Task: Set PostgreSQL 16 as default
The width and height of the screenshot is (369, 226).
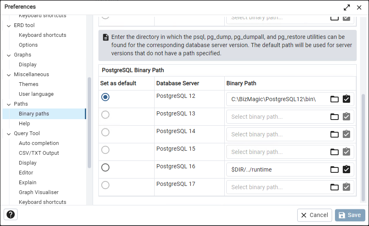Action: click(105, 167)
